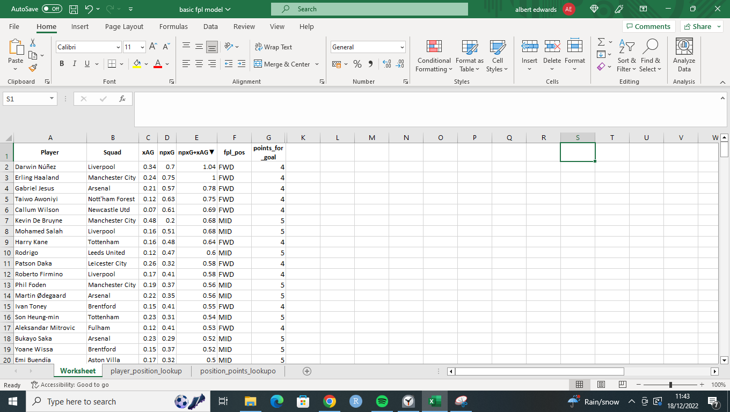
Task: Click the Center alignment icon
Action: click(x=199, y=64)
